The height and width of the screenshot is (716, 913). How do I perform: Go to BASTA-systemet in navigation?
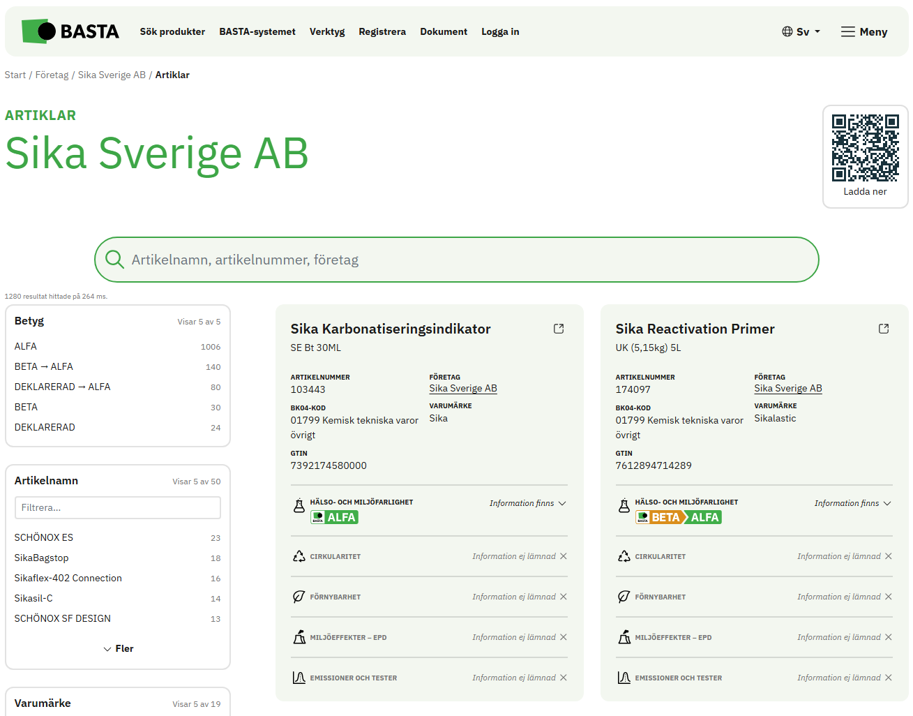click(x=257, y=32)
